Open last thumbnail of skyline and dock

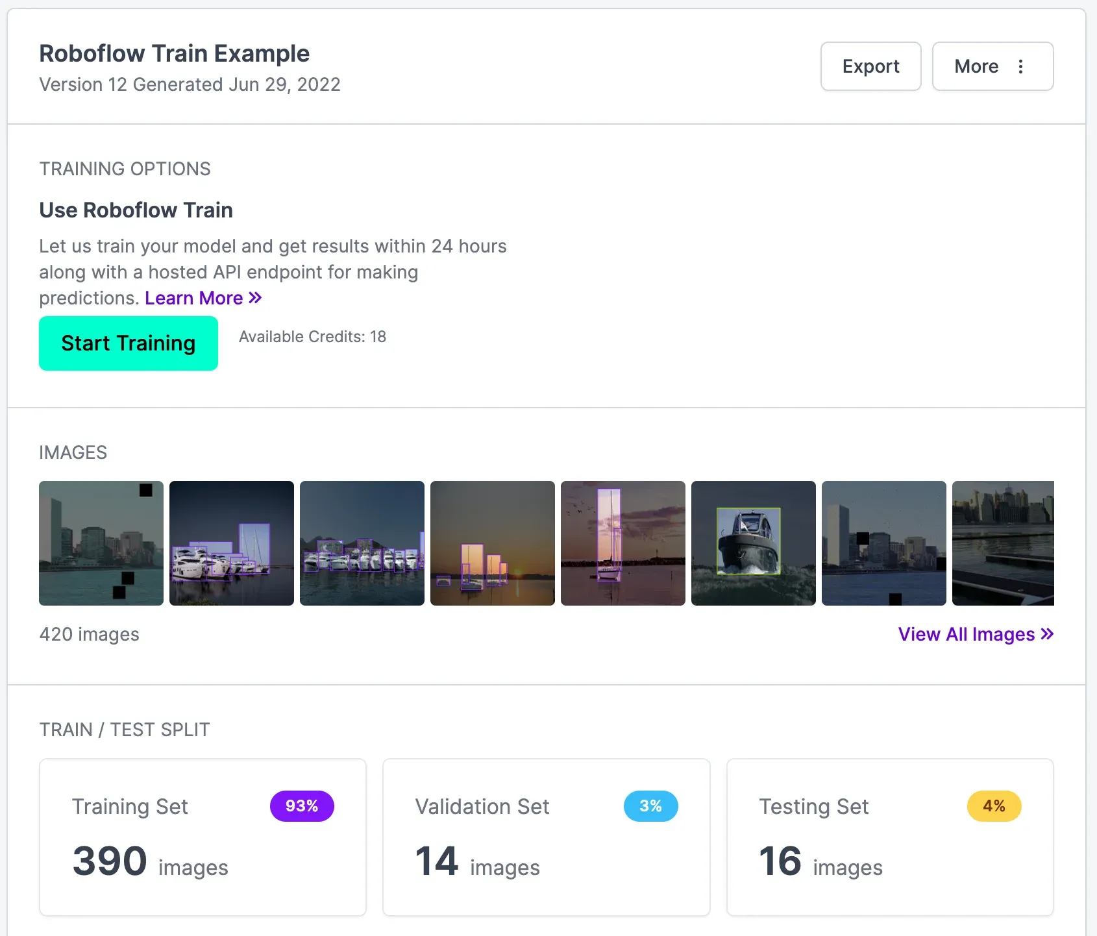[1003, 543]
